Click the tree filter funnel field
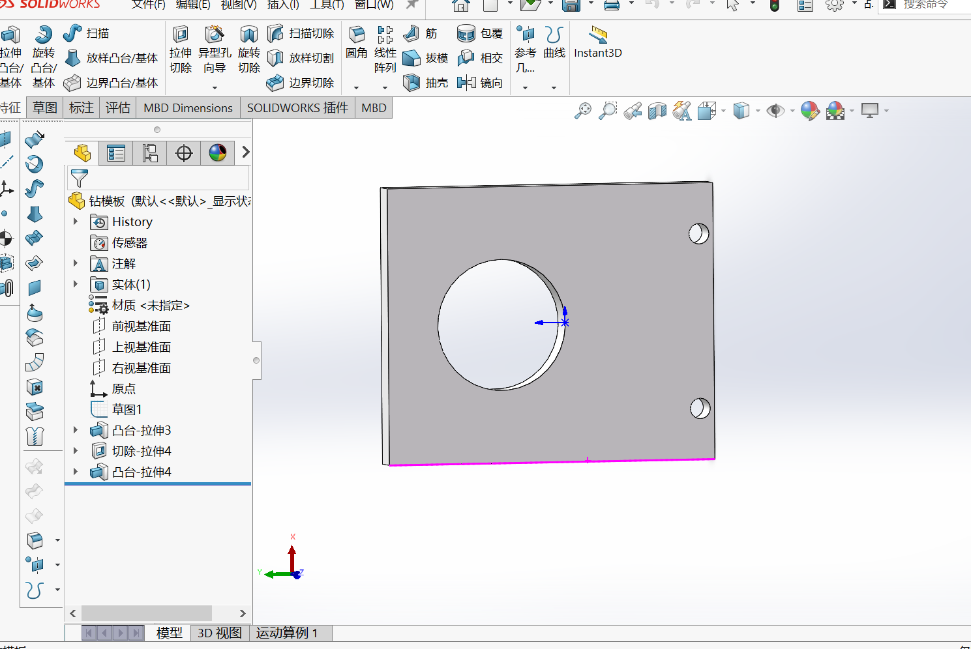The image size is (971, 649). click(x=158, y=178)
